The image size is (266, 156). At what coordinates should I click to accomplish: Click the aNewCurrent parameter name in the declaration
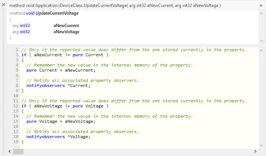point(66,26)
